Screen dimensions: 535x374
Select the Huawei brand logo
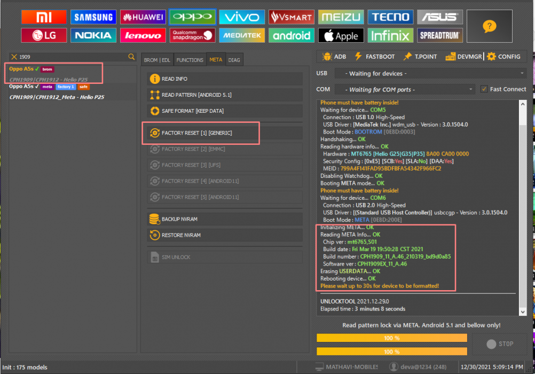click(143, 17)
